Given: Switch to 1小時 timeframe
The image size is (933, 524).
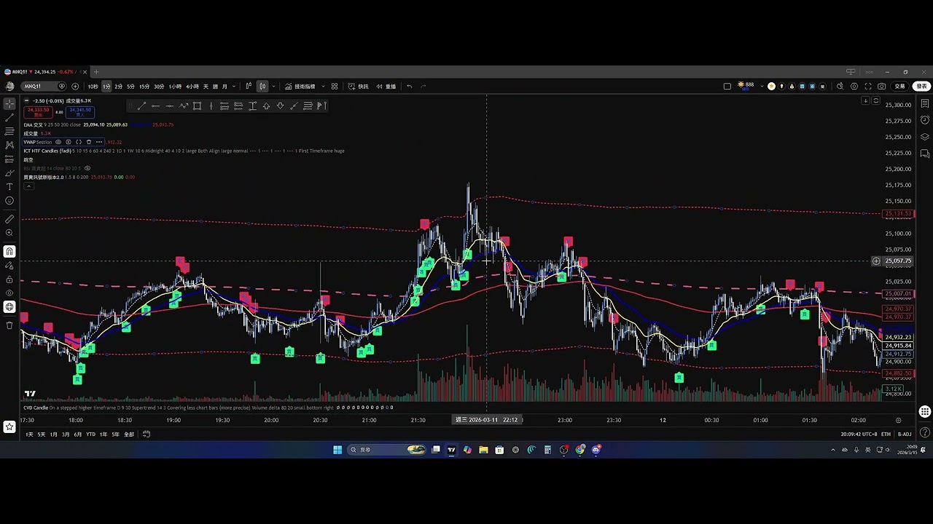Looking at the screenshot, I should pyautogui.click(x=175, y=87).
